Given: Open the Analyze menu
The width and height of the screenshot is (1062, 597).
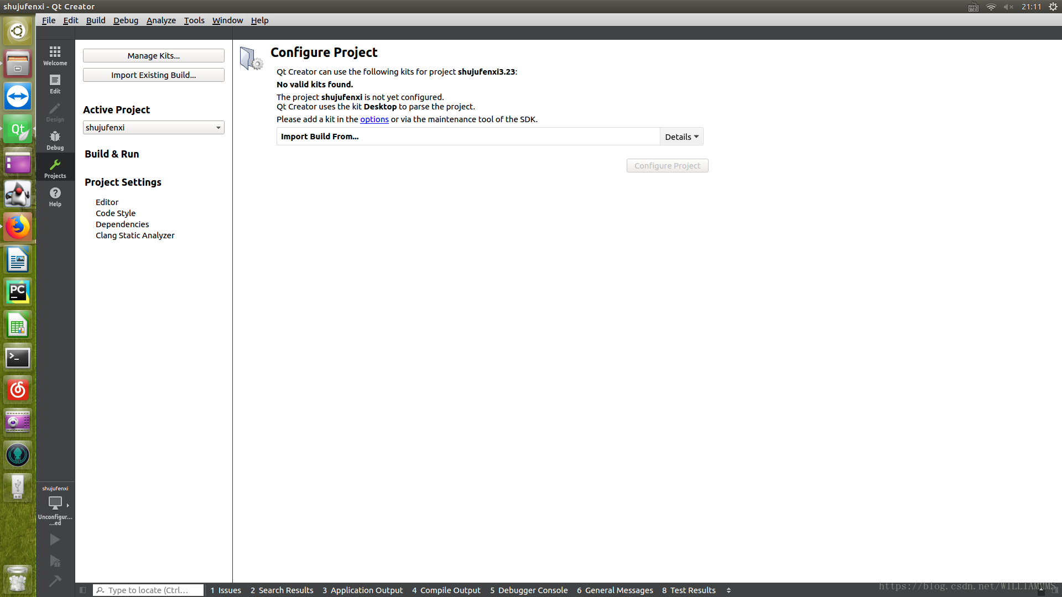Looking at the screenshot, I should (x=161, y=20).
